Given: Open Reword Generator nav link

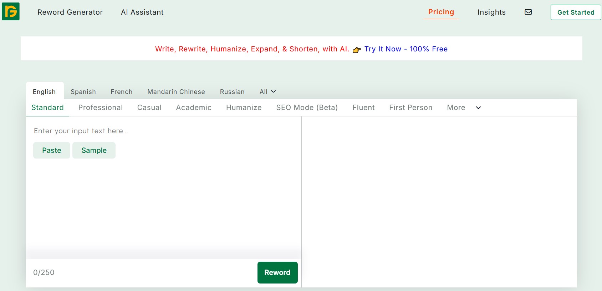Looking at the screenshot, I should tap(70, 12).
